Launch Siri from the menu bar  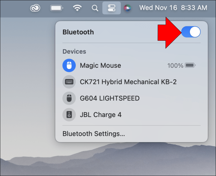(127, 8)
